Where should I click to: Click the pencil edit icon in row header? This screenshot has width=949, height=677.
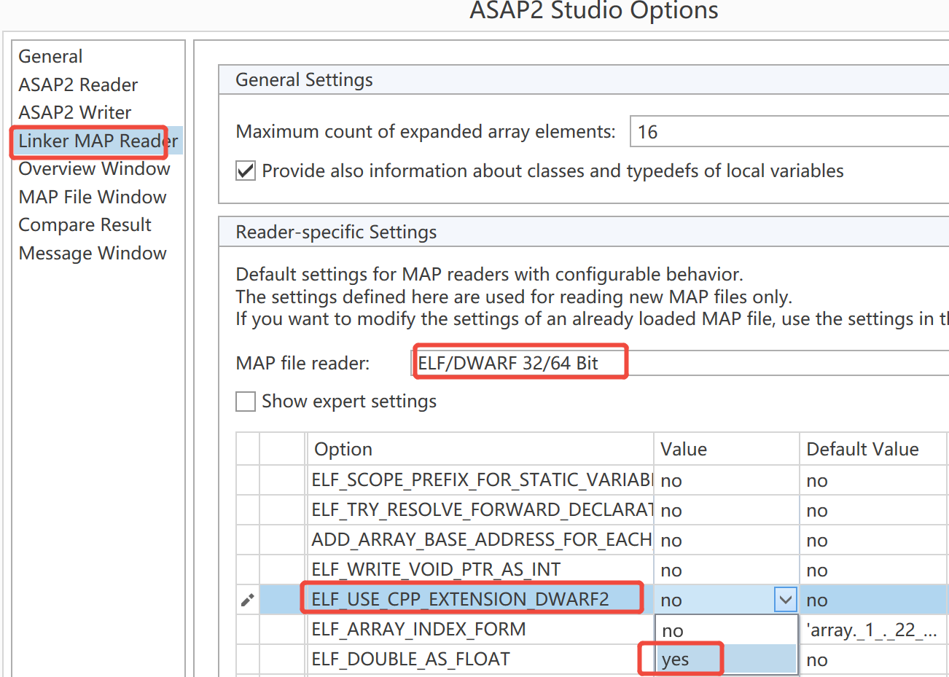click(x=248, y=600)
